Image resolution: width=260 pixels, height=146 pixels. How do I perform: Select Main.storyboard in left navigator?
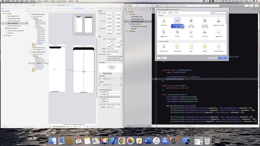click(13, 24)
